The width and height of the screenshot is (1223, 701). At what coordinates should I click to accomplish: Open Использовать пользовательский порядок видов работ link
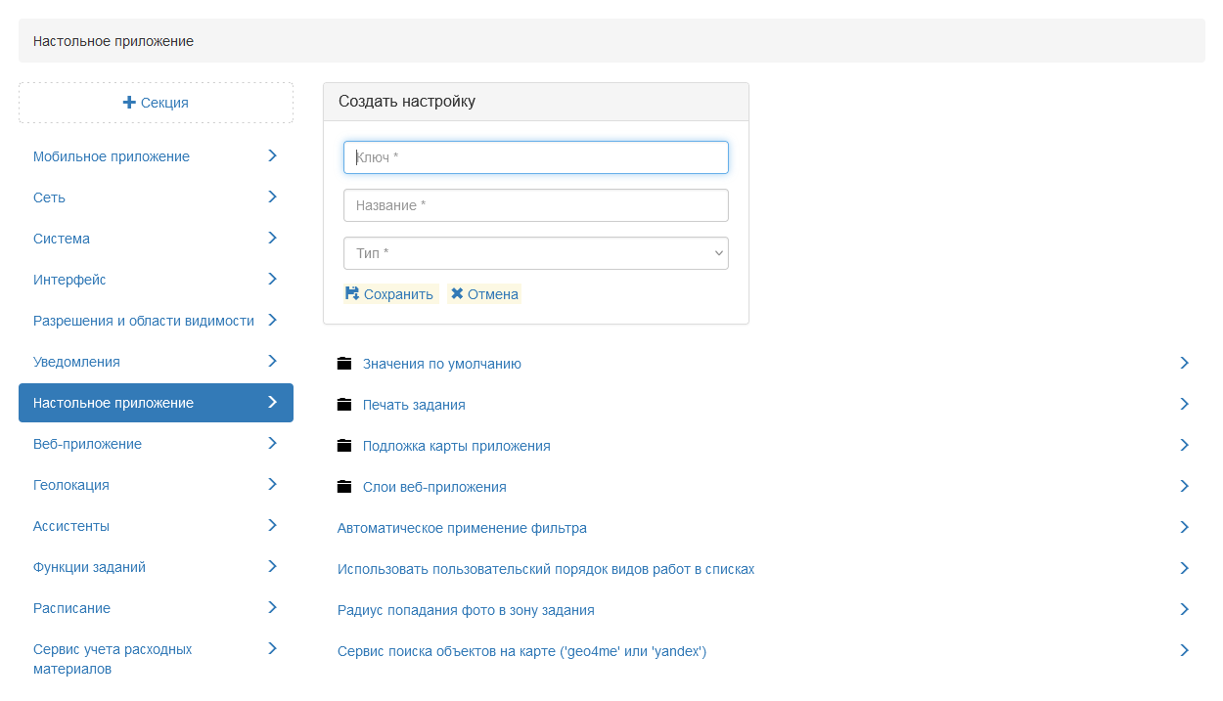546,569
